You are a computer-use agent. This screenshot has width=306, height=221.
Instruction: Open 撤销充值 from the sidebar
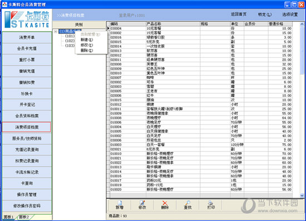[27, 71]
